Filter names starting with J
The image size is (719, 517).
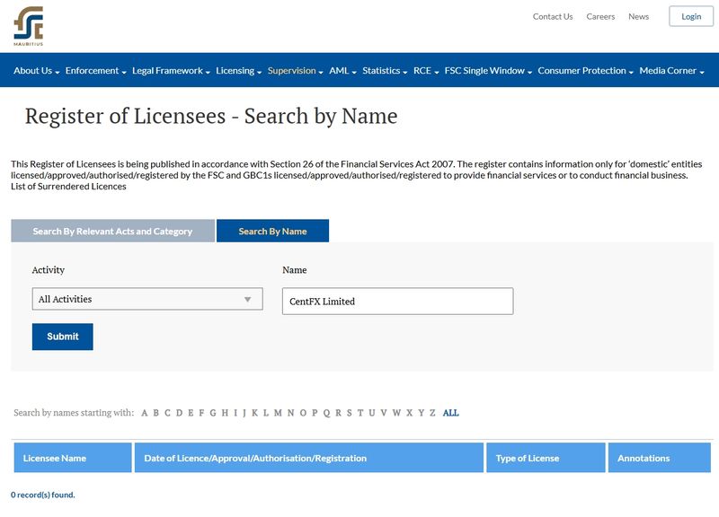coord(244,413)
